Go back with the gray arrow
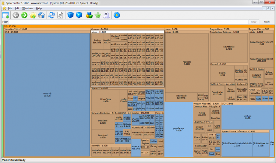This screenshot has width=276, height=163. (16, 15)
